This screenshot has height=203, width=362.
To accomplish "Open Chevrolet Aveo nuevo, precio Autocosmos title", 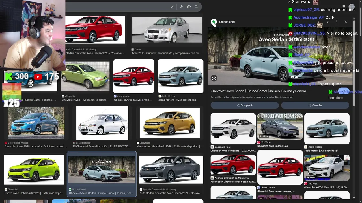I will (x=133, y=100).
